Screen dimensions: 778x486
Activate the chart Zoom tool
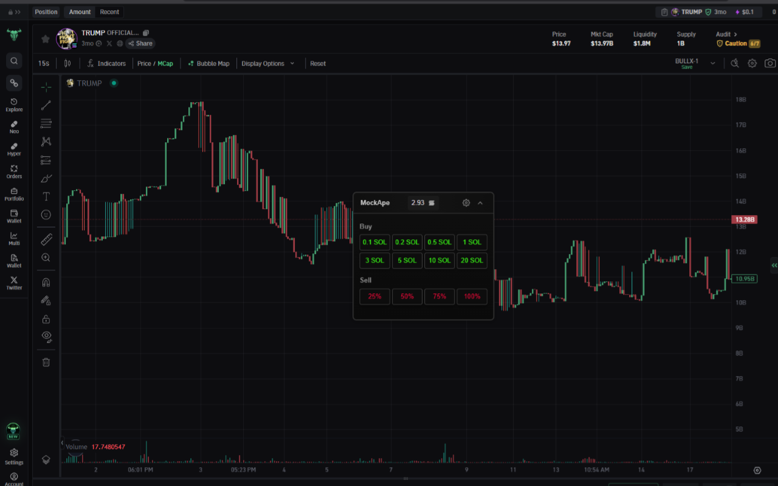46,257
